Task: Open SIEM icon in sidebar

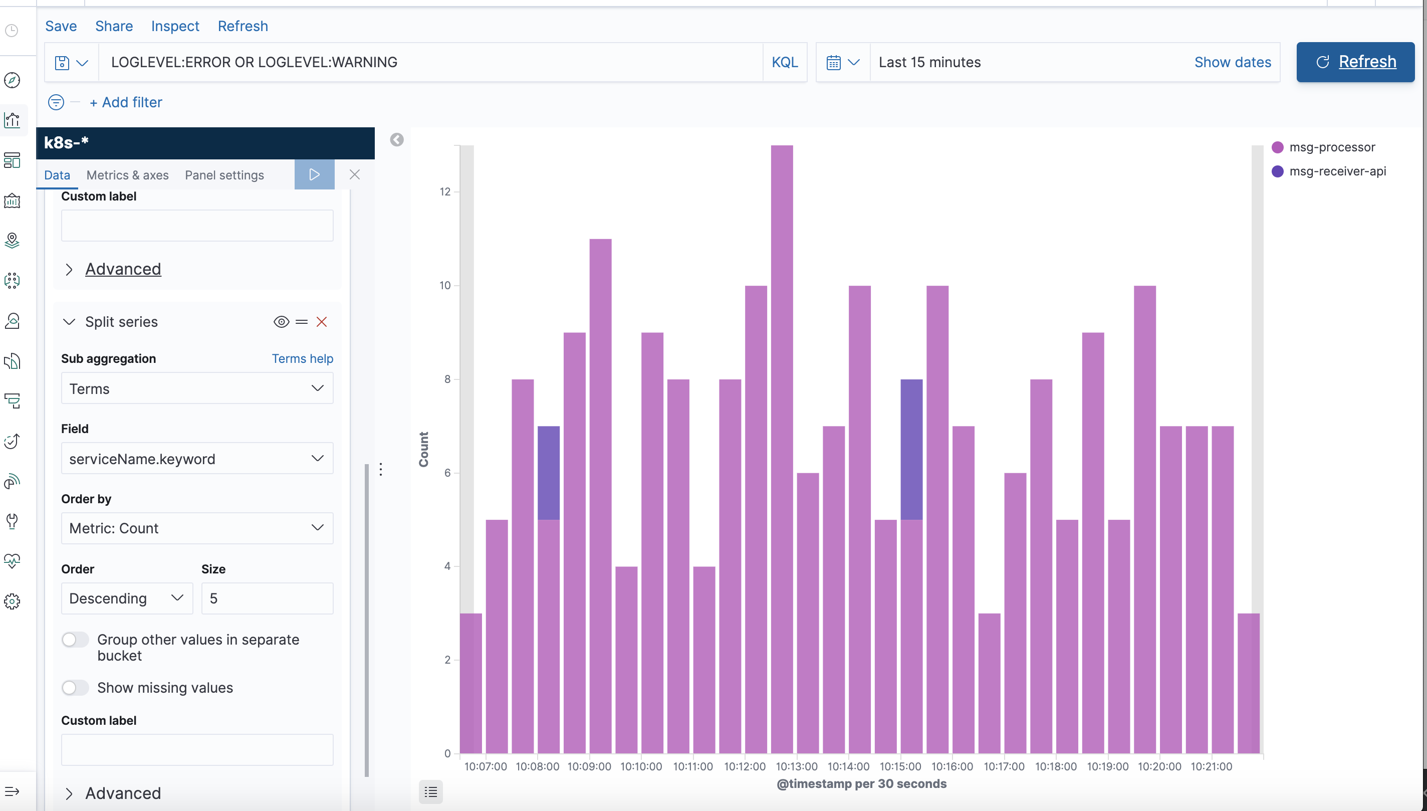Action: click(12, 481)
